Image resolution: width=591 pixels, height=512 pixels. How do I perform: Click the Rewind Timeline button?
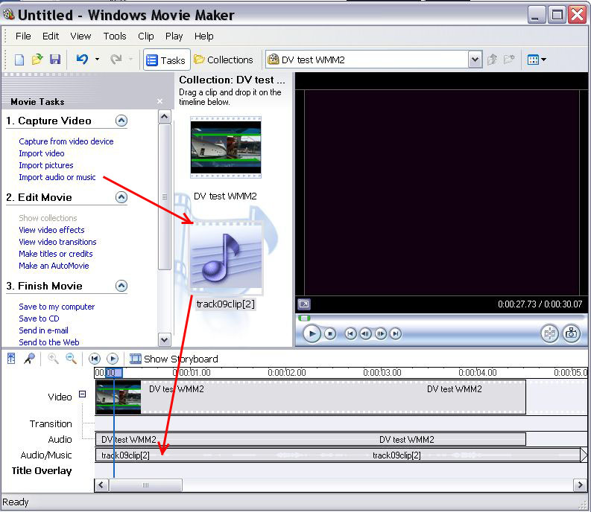(95, 359)
